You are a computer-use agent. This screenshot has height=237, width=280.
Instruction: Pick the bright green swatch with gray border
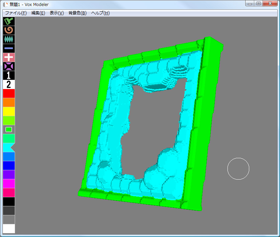[9, 130]
